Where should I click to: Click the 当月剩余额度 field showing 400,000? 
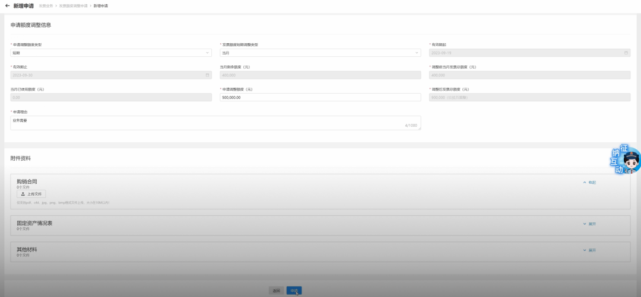click(320, 75)
